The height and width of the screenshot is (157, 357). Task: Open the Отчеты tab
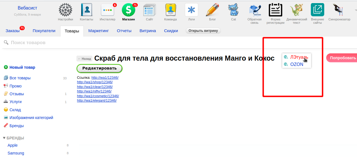pos(124,31)
